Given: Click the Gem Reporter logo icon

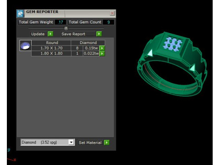Looking at the screenshot, I should (20, 14).
